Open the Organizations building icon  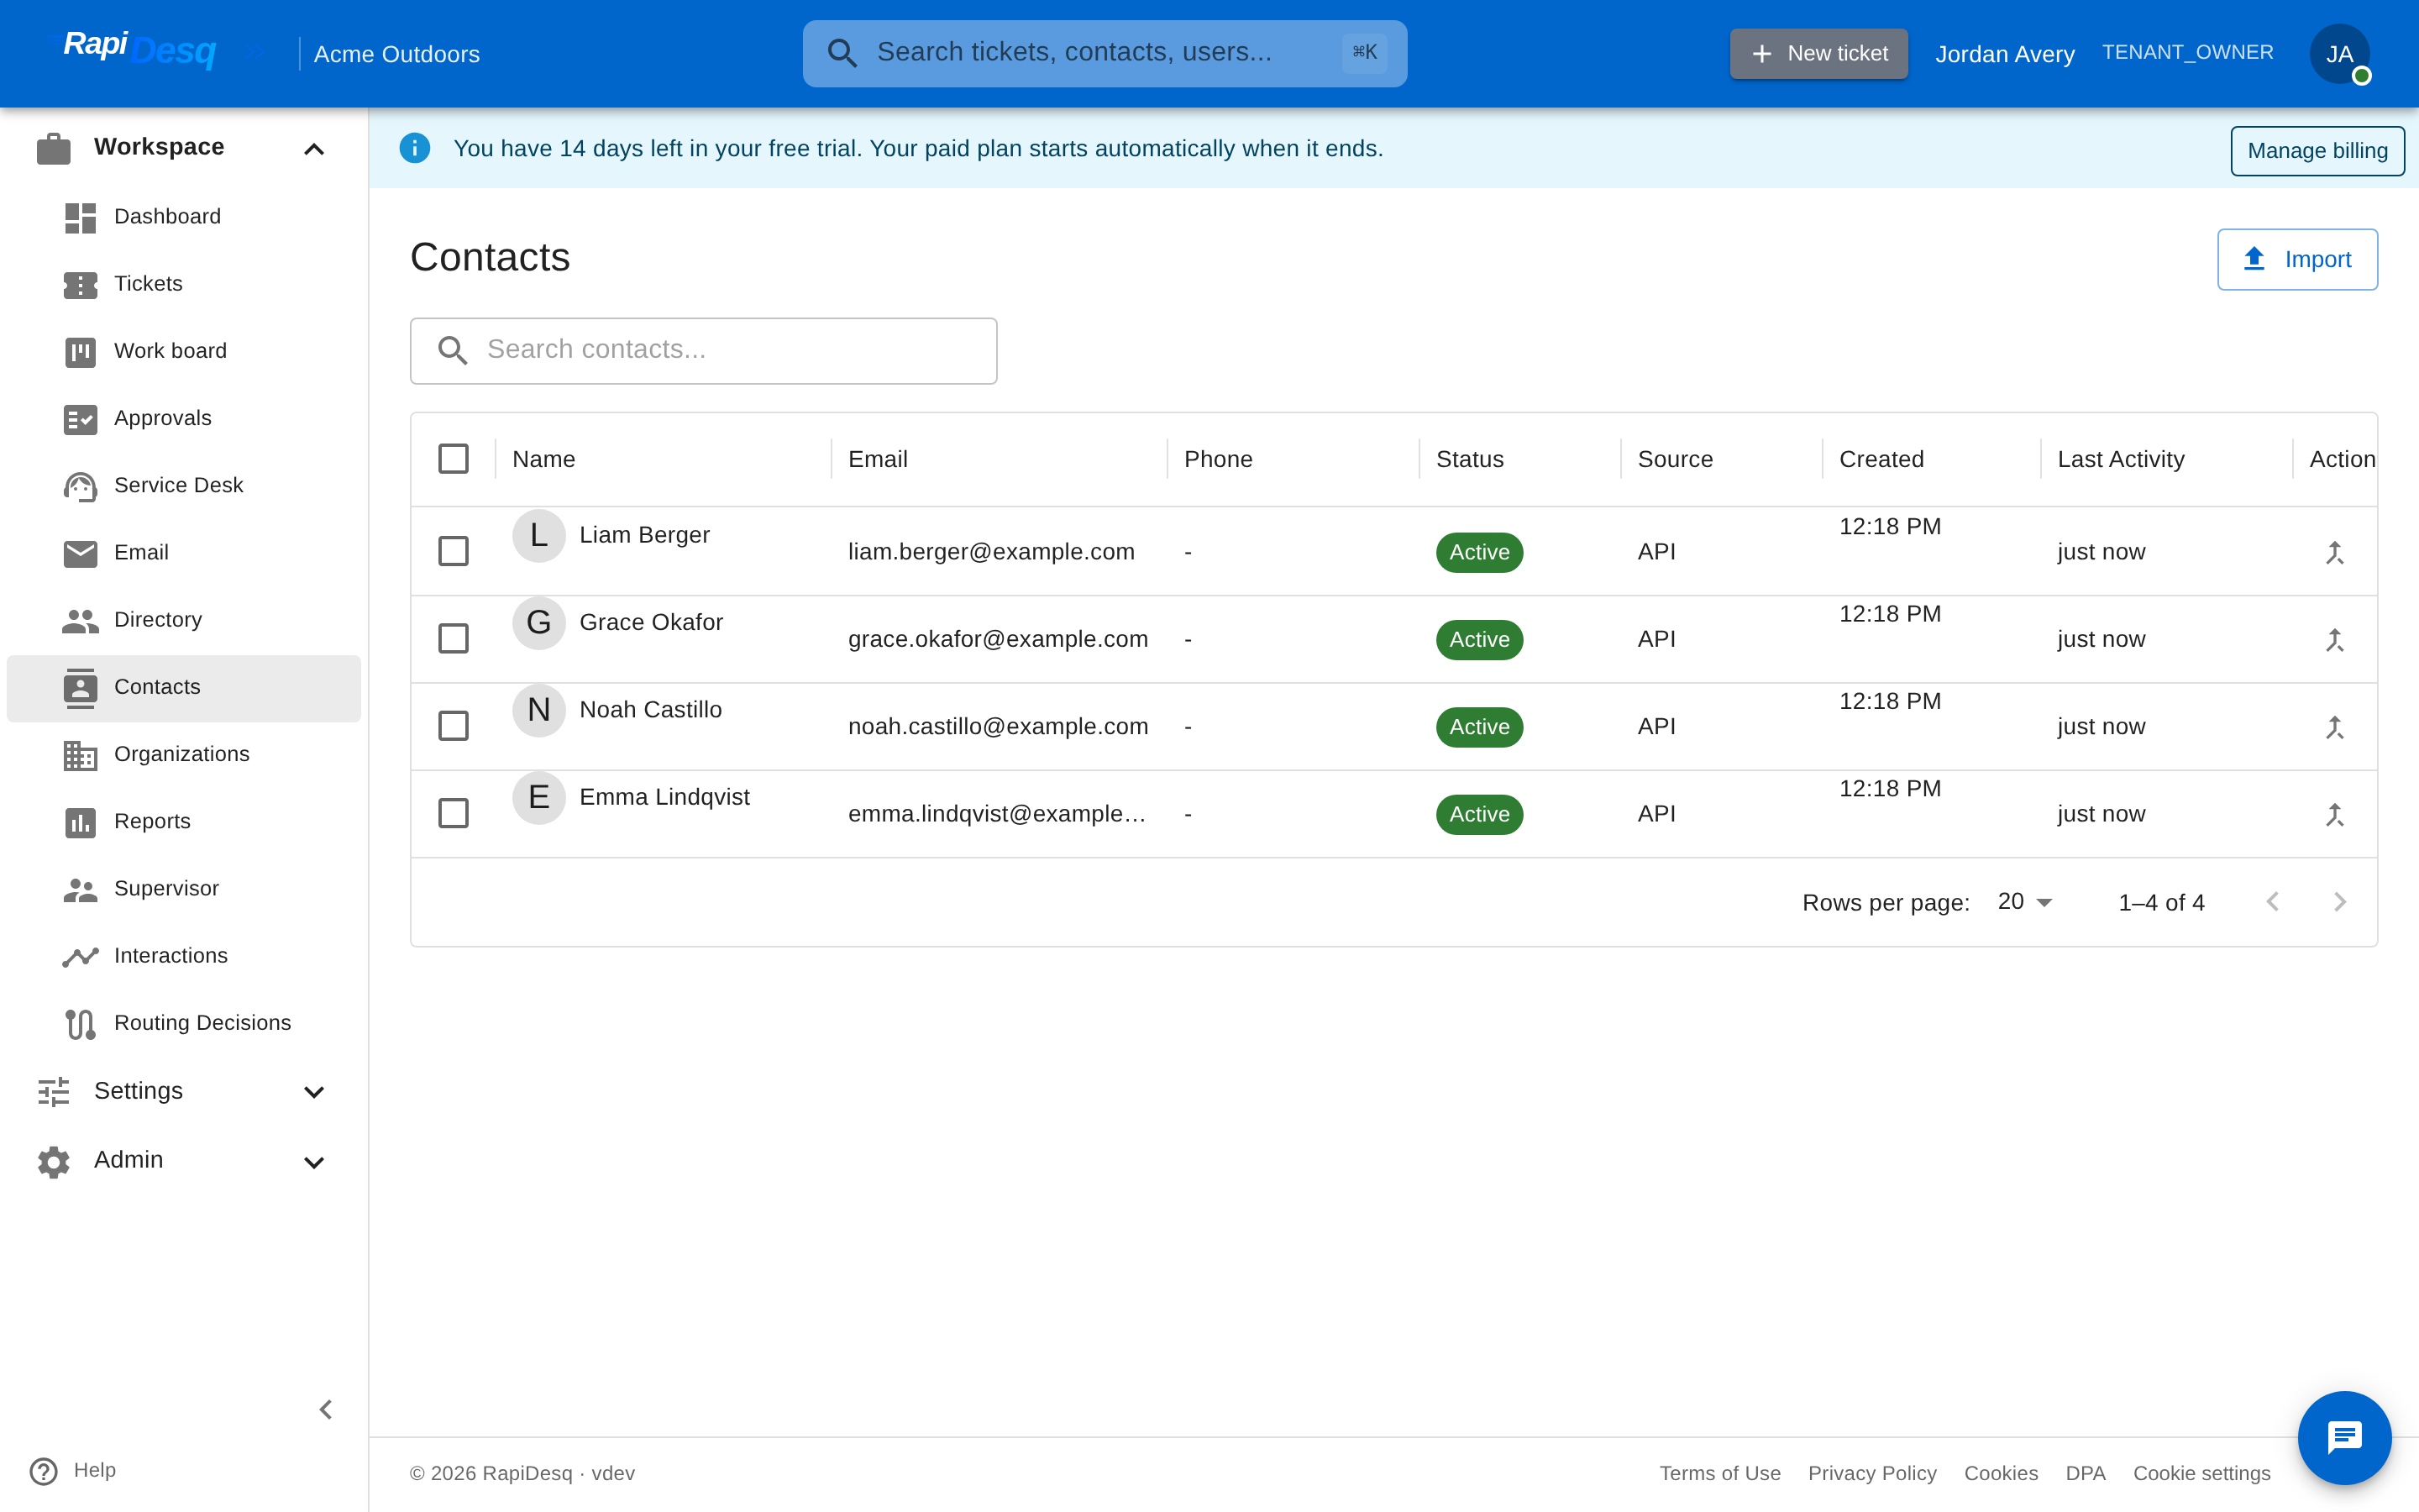pyautogui.click(x=80, y=755)
